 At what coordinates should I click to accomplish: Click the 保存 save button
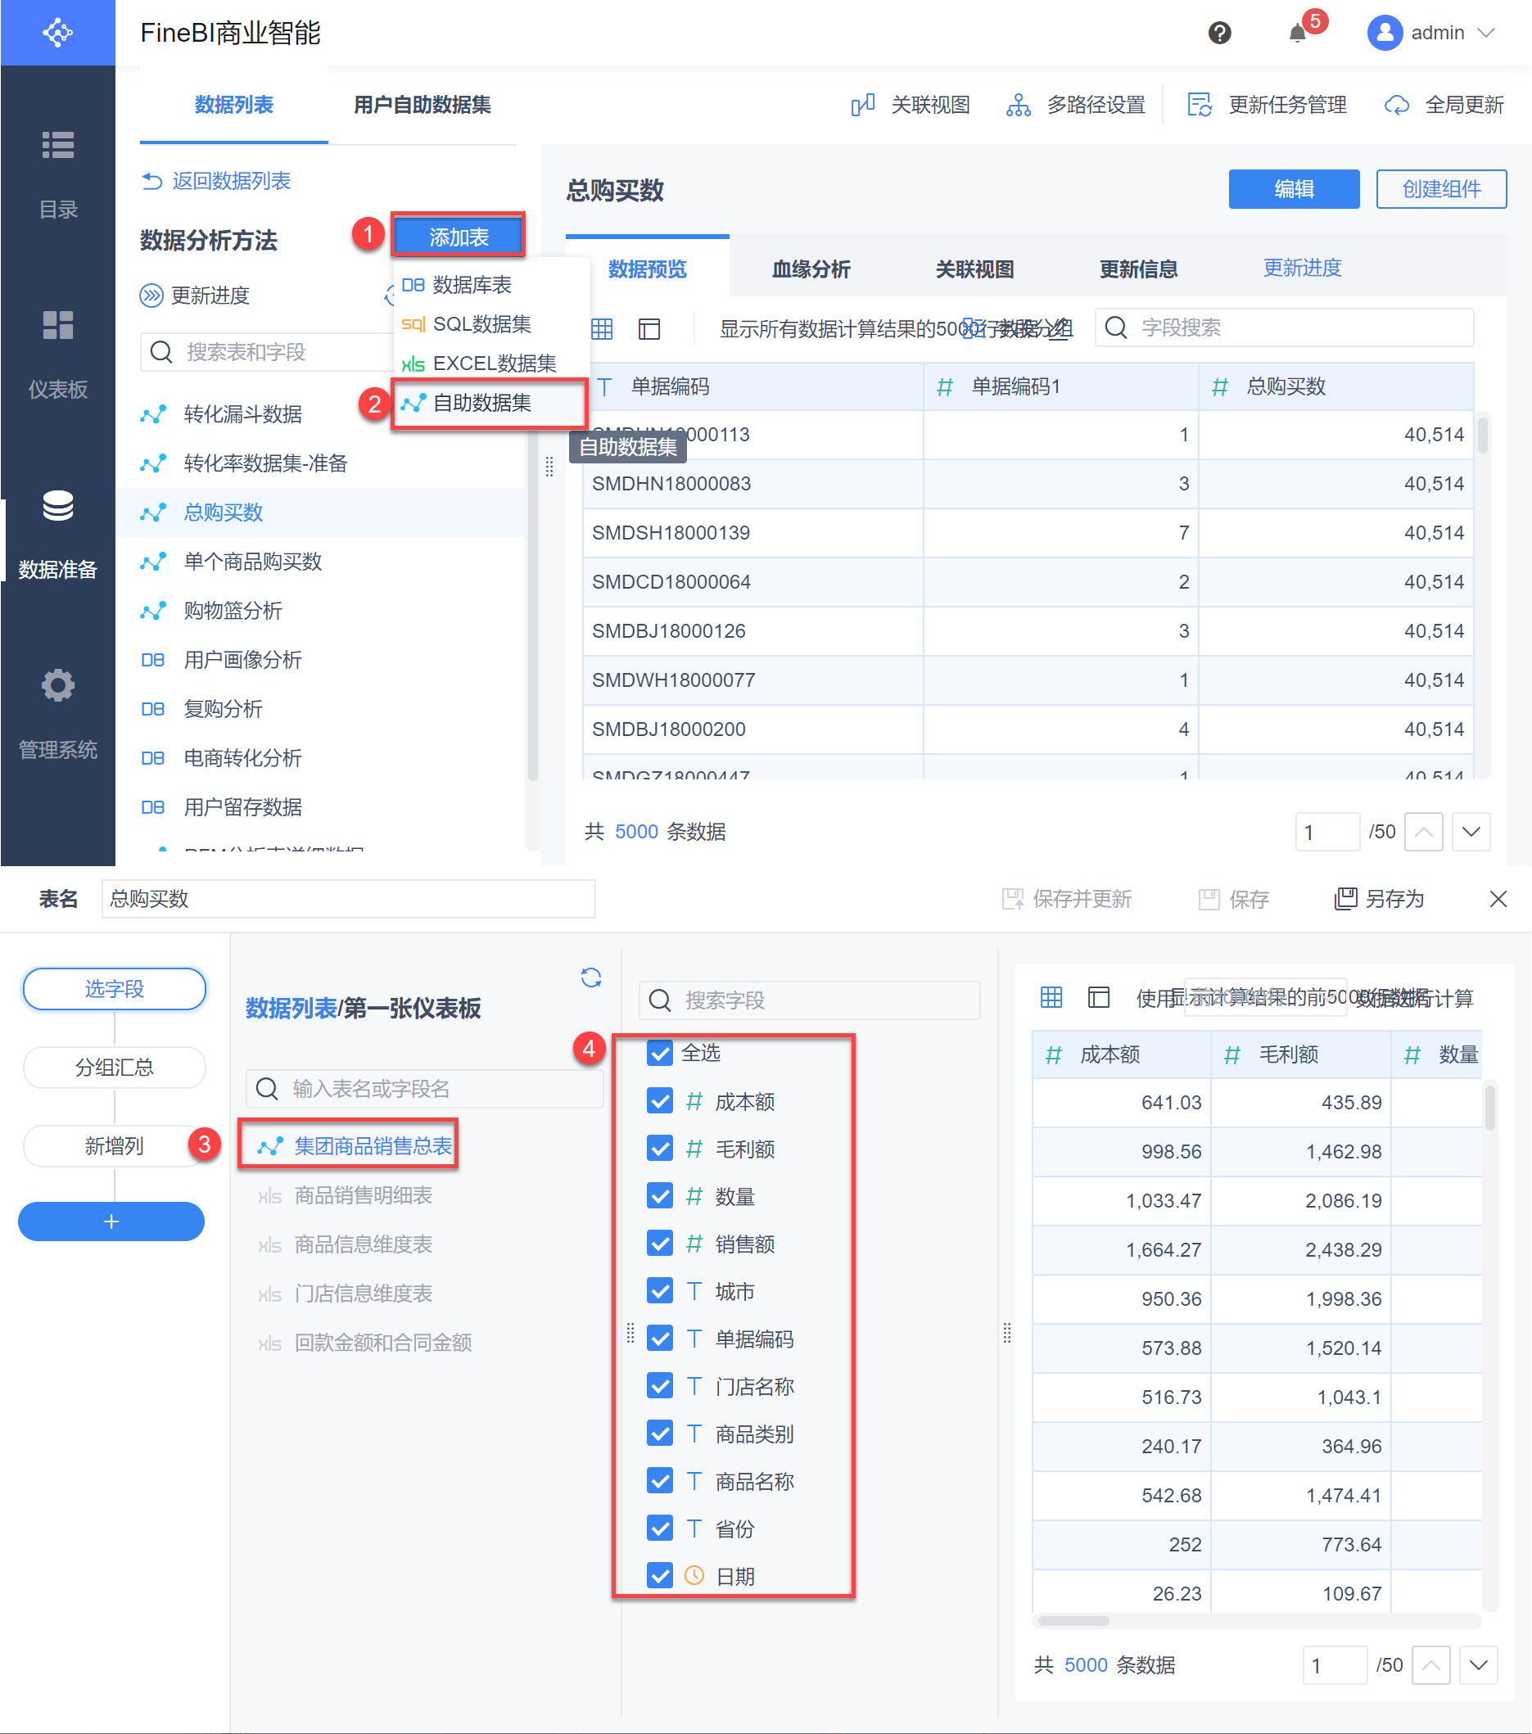point(1233,899)
